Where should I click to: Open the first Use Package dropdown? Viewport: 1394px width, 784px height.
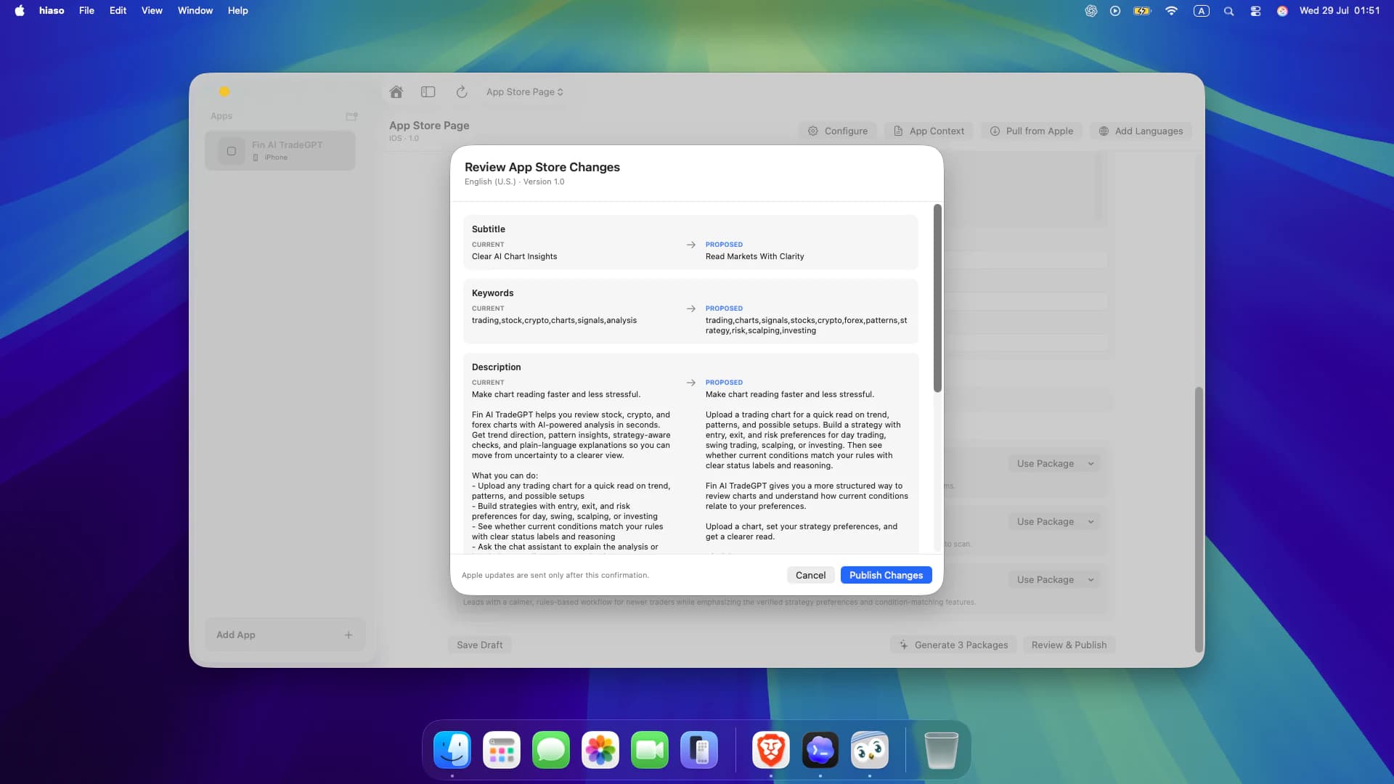coord(1054,463)
